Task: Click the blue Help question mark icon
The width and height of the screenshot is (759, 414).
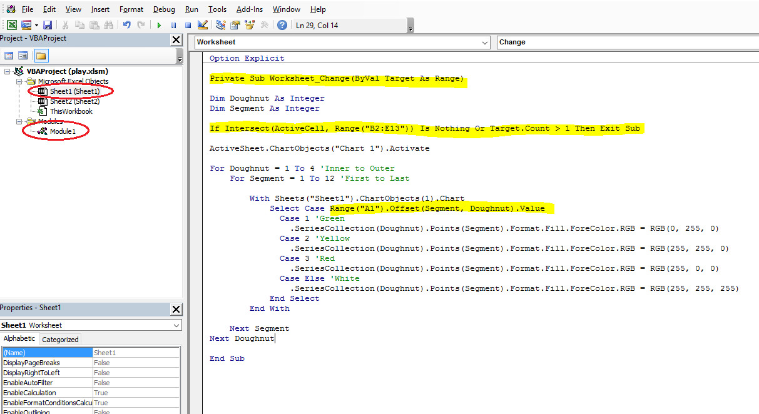Action: pos(282,25)
